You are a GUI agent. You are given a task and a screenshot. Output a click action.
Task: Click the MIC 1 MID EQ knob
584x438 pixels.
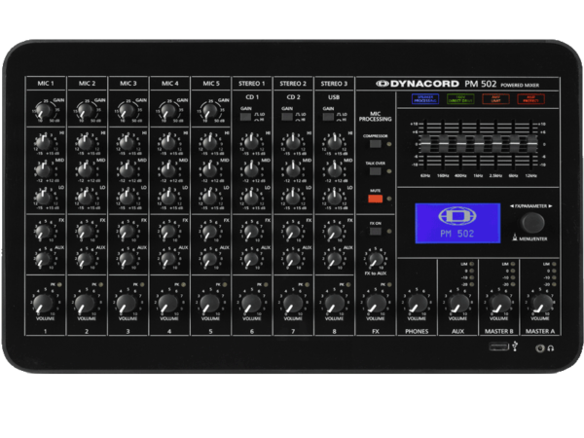click(44, 170)
